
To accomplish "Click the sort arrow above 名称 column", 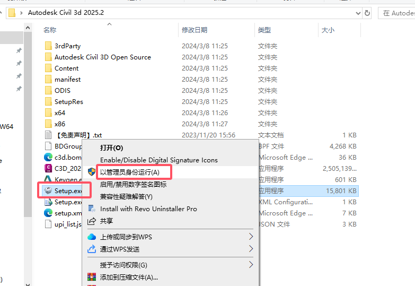I will coord(109,24).
